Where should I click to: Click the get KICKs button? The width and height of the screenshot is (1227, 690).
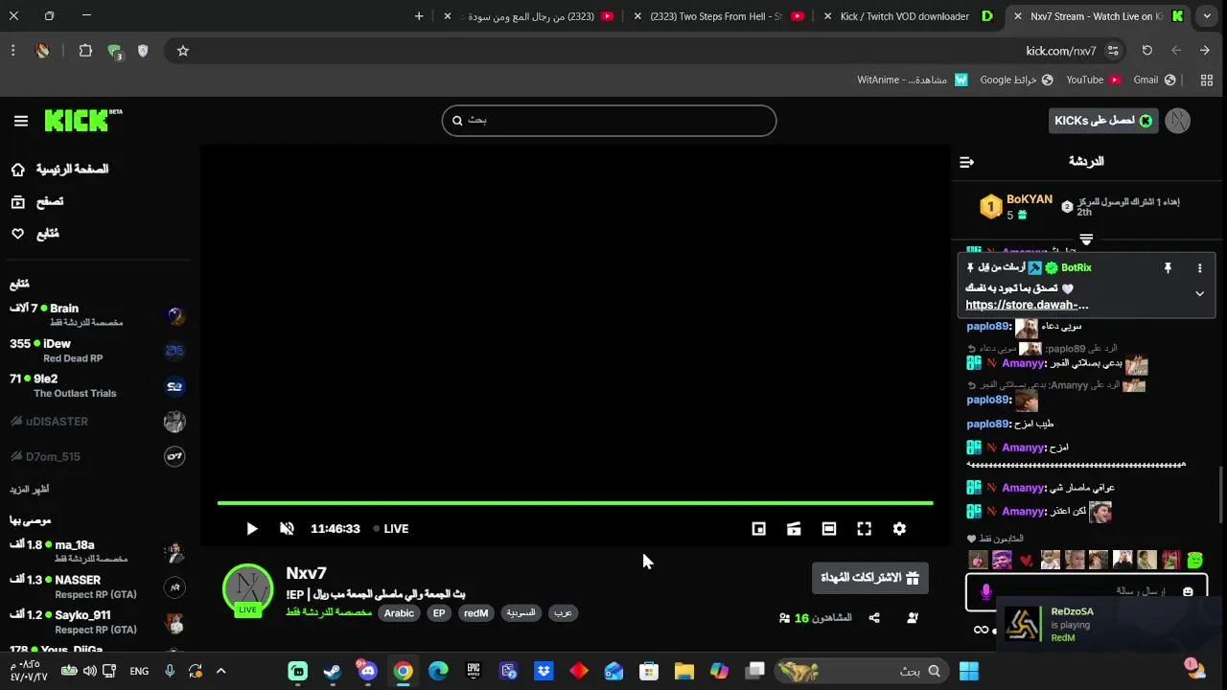1103,121
